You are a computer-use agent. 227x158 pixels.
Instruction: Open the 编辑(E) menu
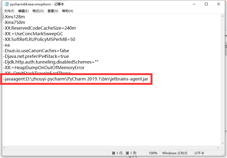[23, 11]
